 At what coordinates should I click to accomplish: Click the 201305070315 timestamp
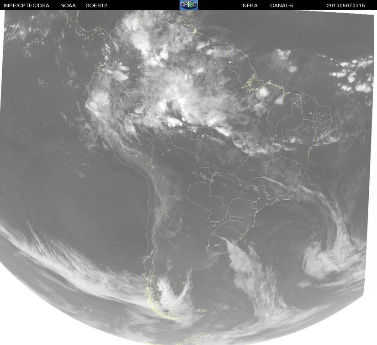[346, 5]
